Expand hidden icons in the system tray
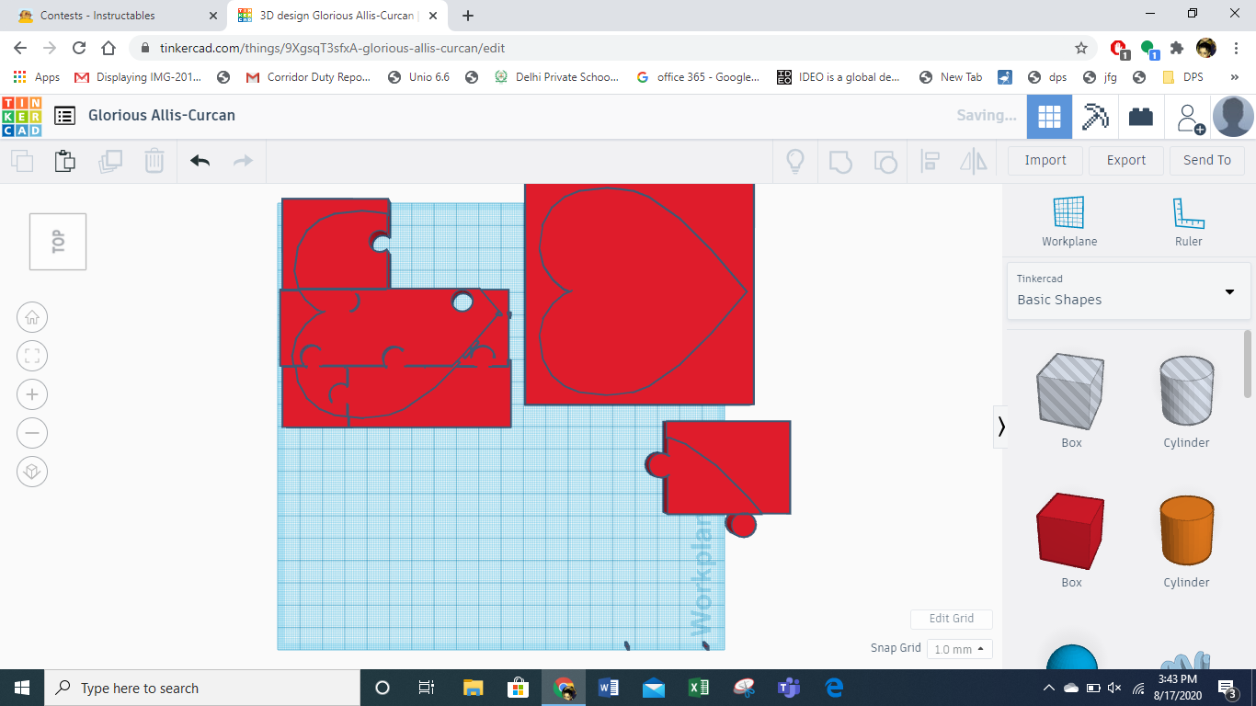 click(x=1048, y=688)
